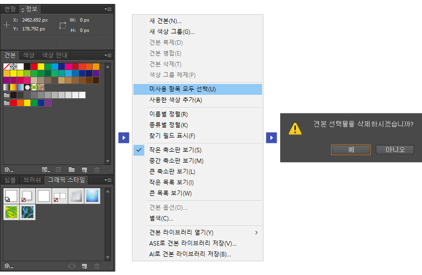422x275 pixels.
Task: Click the bright colors group folder icon
Action: click(x=7, y=103)
